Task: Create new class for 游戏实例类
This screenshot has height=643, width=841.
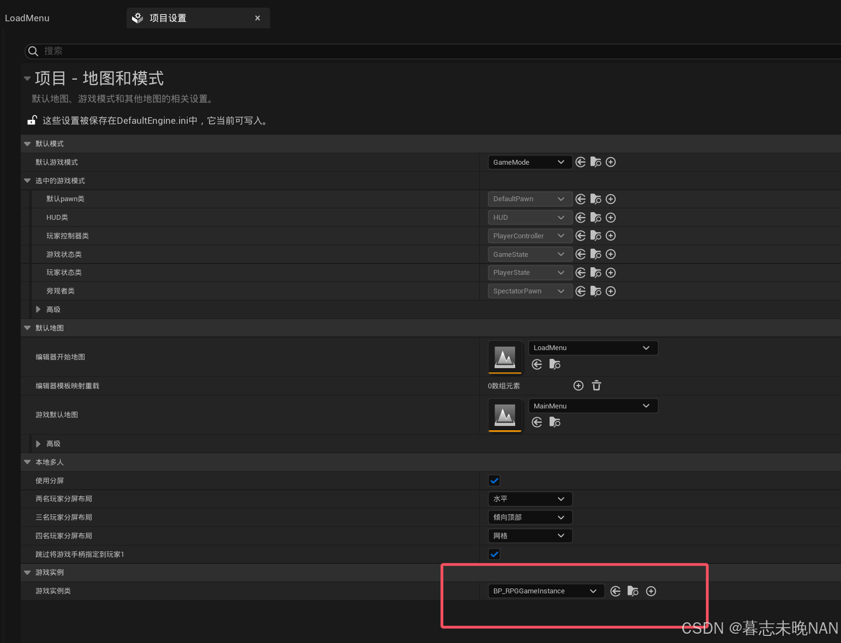Action: coord(651,591)
